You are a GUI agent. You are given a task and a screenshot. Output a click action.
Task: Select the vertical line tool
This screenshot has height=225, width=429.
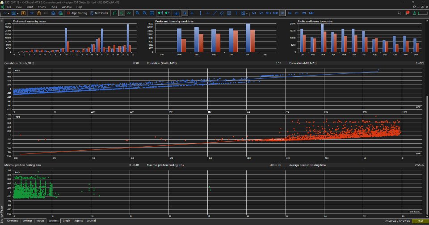click(x=200, y=13)
